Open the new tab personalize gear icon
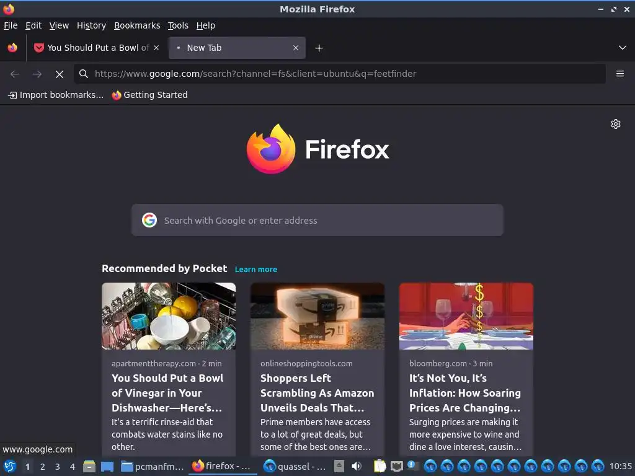 click(x=616, y=124)
